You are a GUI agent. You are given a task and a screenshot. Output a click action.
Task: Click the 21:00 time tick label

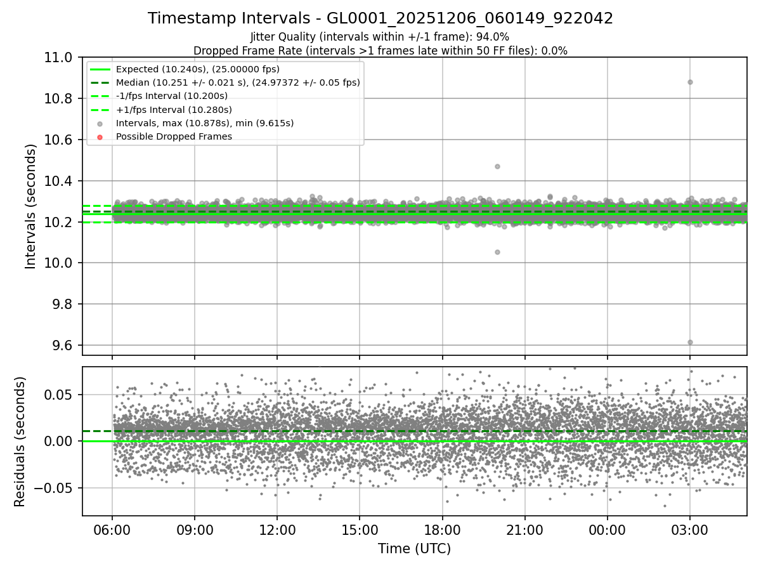click(x=525, y=529)
